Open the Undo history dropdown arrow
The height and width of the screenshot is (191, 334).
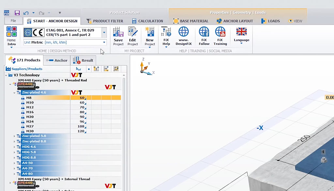33,13
